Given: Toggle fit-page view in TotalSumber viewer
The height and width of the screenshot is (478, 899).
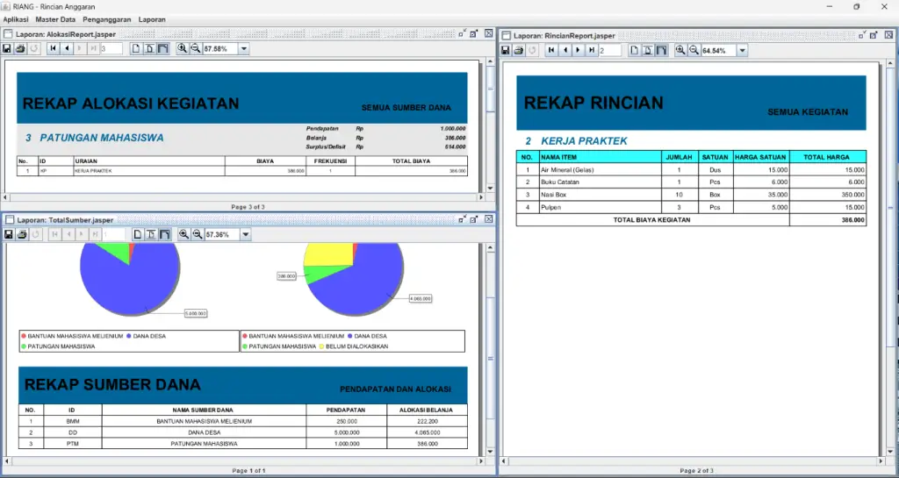Looking at the screenshot, I should (x=150, y=235).
